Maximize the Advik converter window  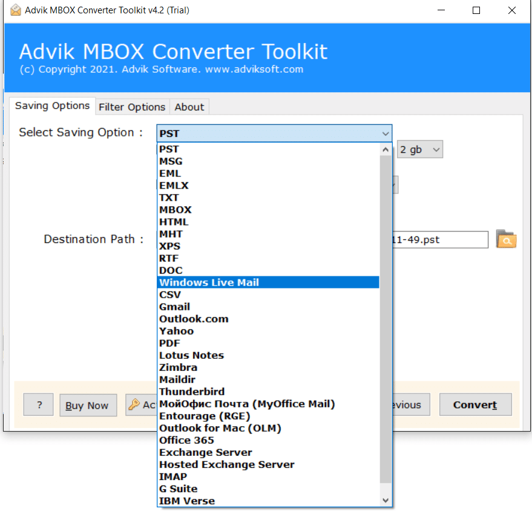coord(476,10)
